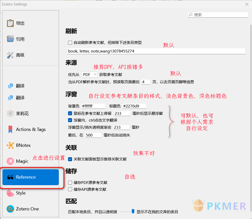This screenshot has height=219, width=252.
Task: Disable 关联文献面板显示推荐关联文献
Action: click(x=70, y=159)
